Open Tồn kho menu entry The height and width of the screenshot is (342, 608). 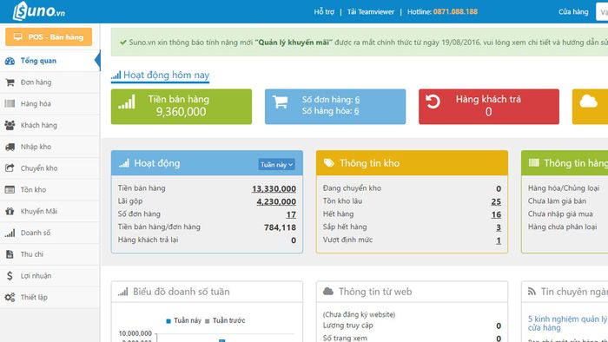[50, 190]
